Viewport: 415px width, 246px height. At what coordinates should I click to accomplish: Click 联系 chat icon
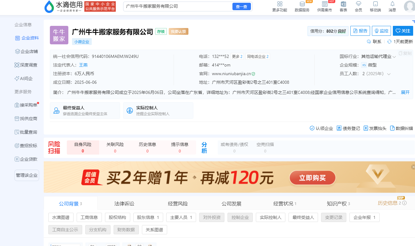tap(369, 42)
